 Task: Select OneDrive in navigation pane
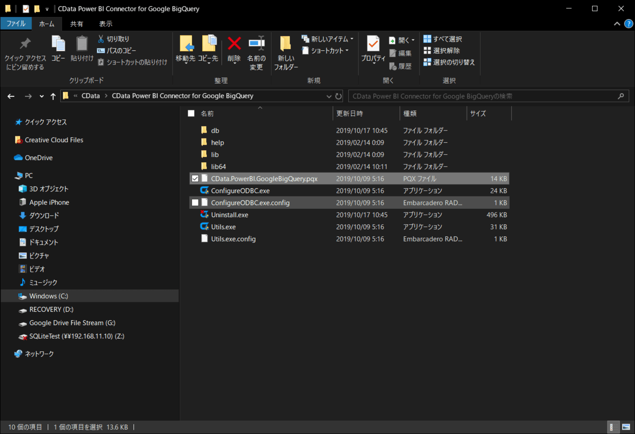pyautogui.click(x=38, y=158)
